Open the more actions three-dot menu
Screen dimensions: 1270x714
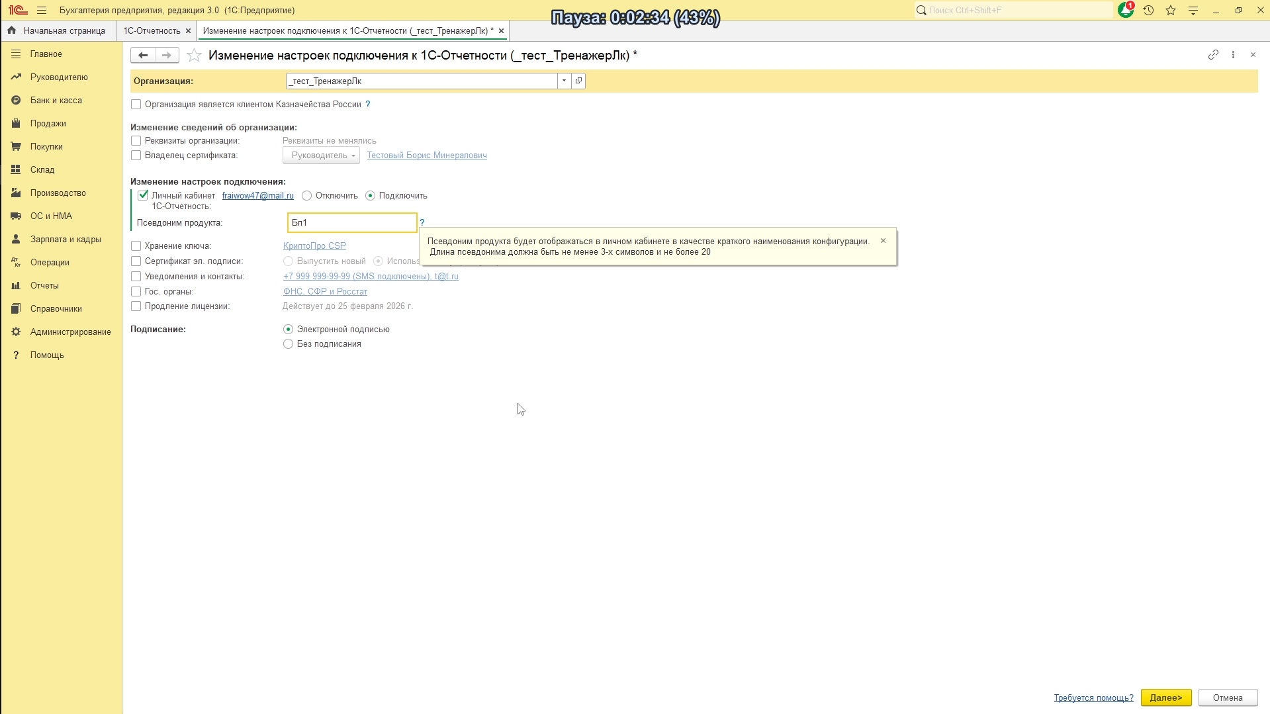[1233, 55]
